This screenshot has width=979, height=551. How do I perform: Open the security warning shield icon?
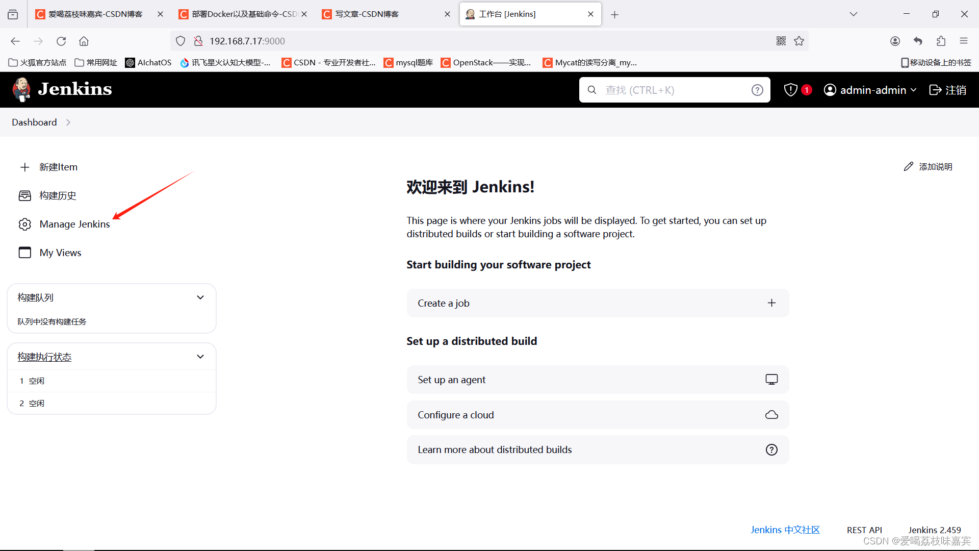[x=790, y=90]
